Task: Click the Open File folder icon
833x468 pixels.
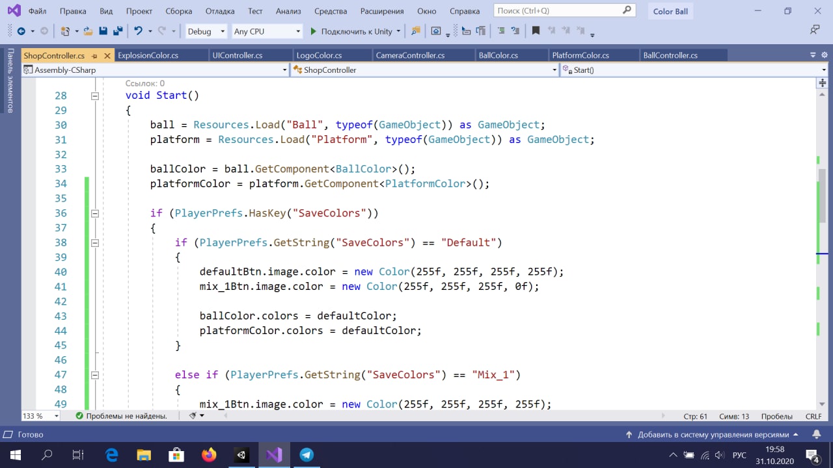Action: (87, 31)
